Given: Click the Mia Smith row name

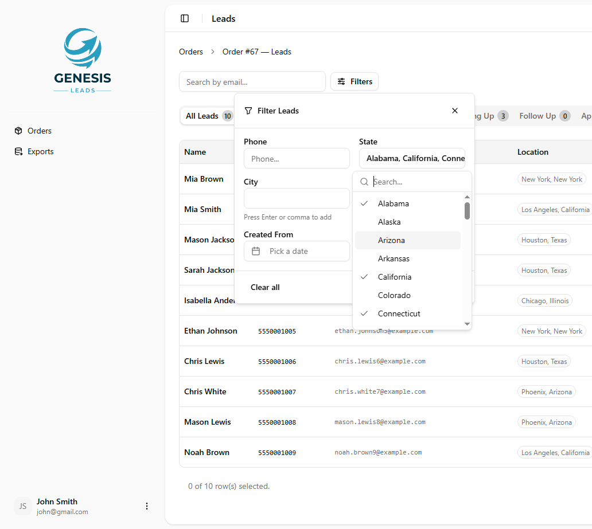Looking at the screenshot, I should 202,209.
